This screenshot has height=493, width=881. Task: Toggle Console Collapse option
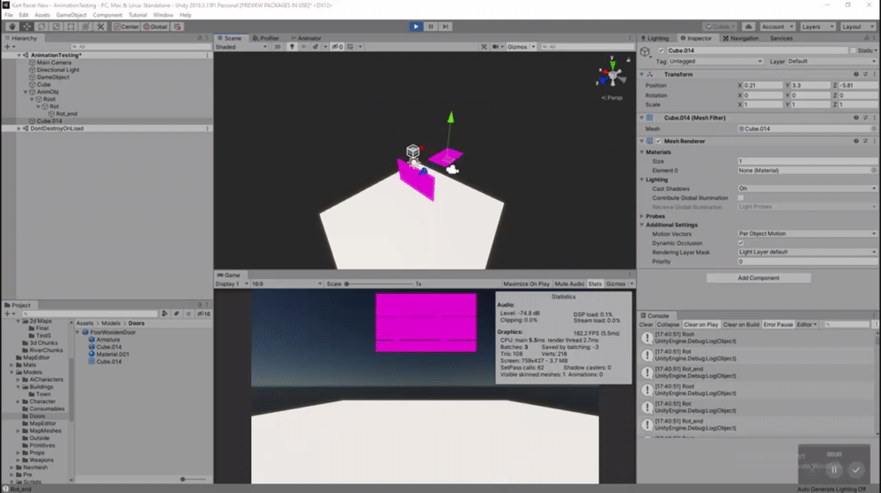pos(668,325)
